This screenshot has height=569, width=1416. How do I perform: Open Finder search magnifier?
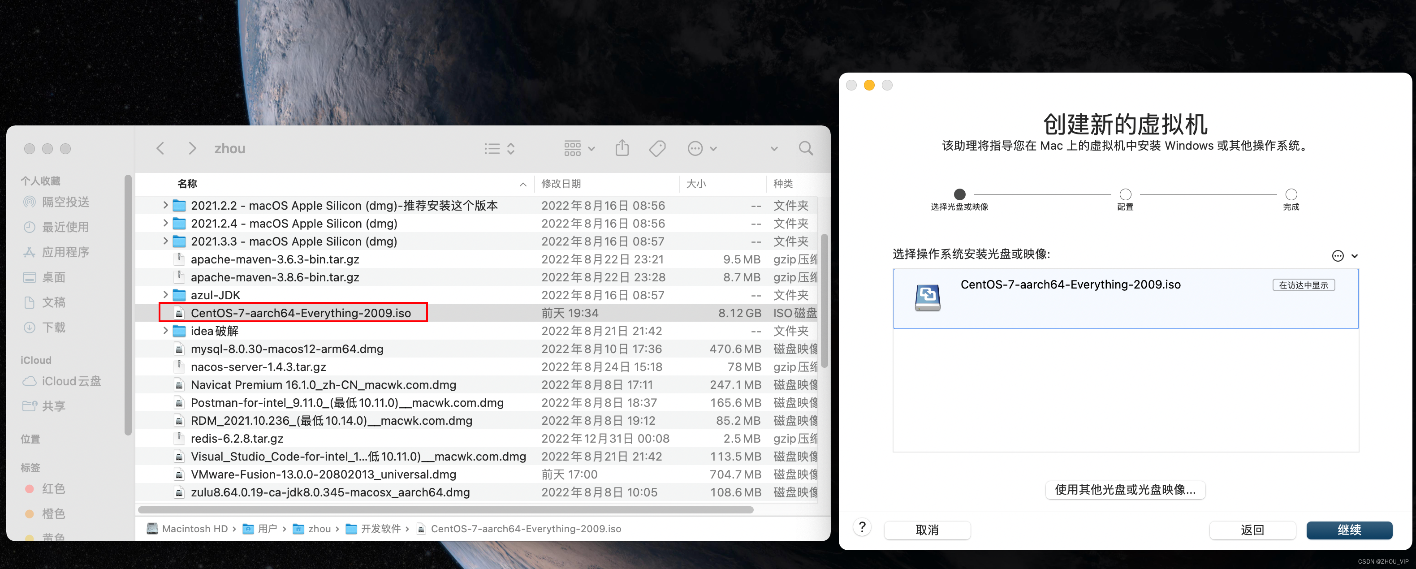click(x=805, y=148)
